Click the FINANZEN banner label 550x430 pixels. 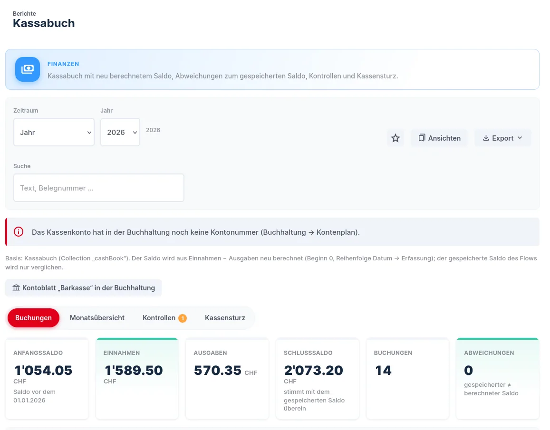pos(63,64)
